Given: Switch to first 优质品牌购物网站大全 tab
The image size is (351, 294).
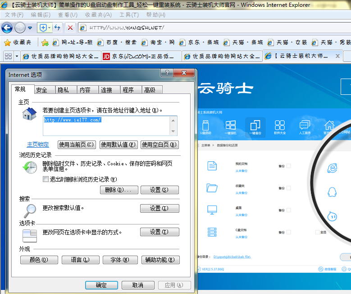Looking at the screenshot, I should tap(61, 56).
